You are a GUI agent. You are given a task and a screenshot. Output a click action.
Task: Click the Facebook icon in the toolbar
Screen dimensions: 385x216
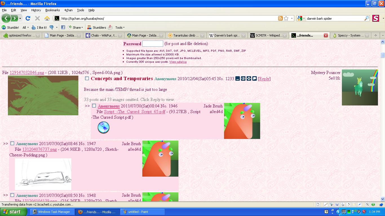(63, 28)
